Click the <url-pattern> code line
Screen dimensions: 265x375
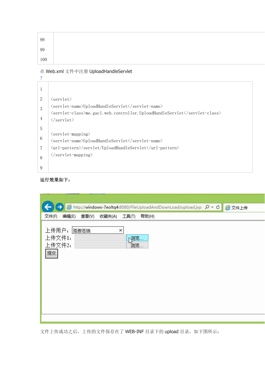[x=115, y=148]
